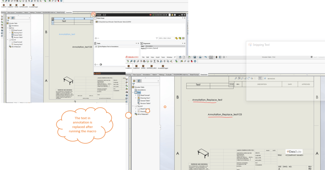Open Display Style dropdown in heads-up toolbar
Screen dimensions: 325x170
257,78
